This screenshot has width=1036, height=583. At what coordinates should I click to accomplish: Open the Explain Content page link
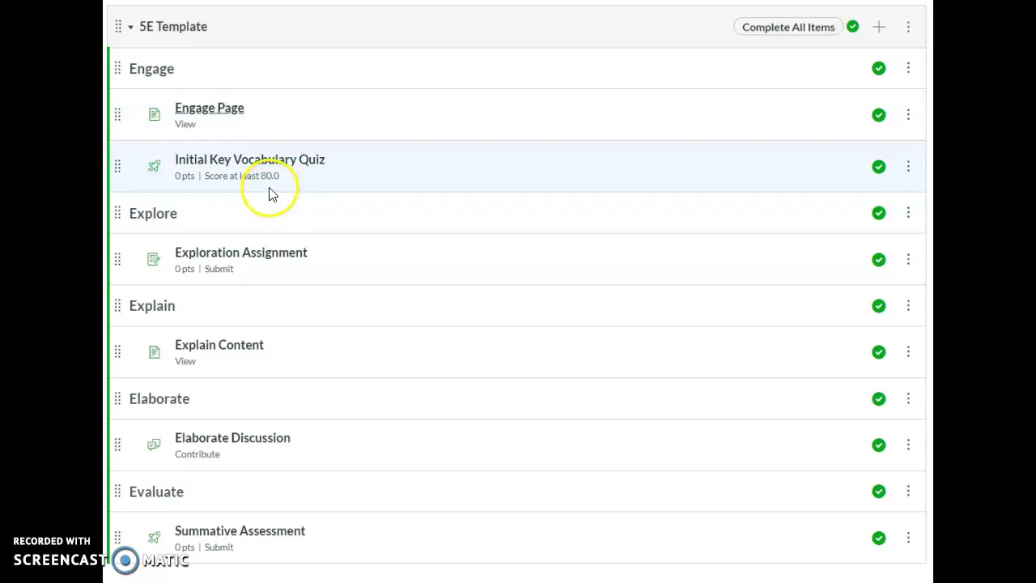(219, 345)
